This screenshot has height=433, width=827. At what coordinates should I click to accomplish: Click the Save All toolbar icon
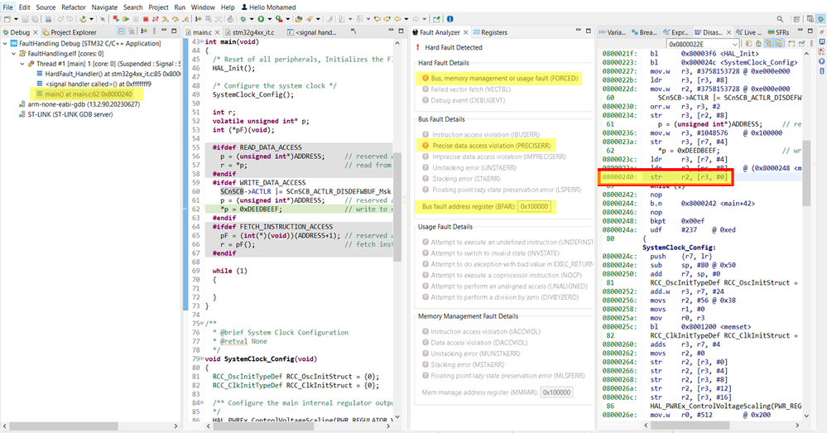click(35, 19)
